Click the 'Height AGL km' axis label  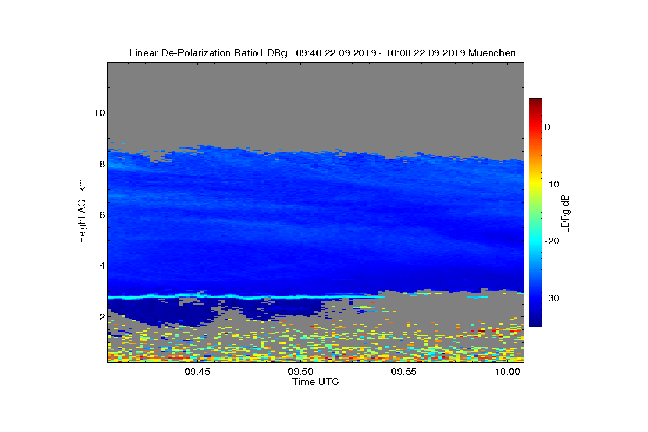click(x=82, y=212)
